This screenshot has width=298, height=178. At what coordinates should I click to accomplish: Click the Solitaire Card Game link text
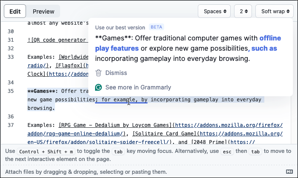[x=157, y=134]
